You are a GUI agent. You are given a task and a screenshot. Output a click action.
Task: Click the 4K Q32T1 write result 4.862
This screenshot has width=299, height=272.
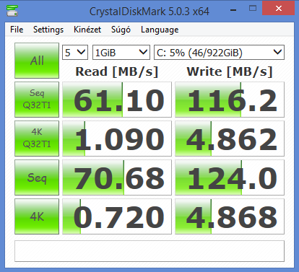[230, 139]
